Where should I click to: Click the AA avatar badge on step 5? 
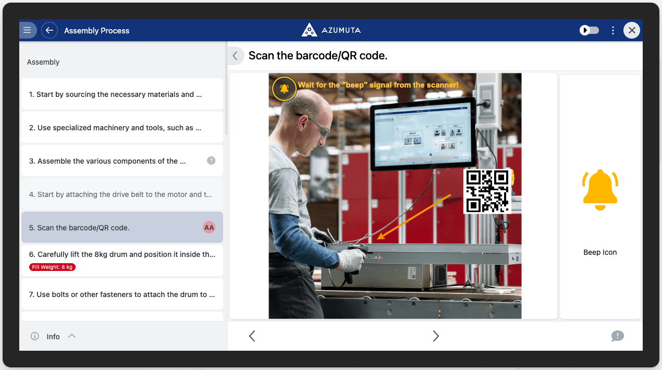click(209, 227)
